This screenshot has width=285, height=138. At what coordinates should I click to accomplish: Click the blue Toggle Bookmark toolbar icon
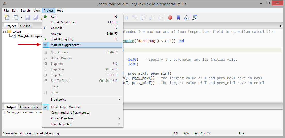[178, 18]
